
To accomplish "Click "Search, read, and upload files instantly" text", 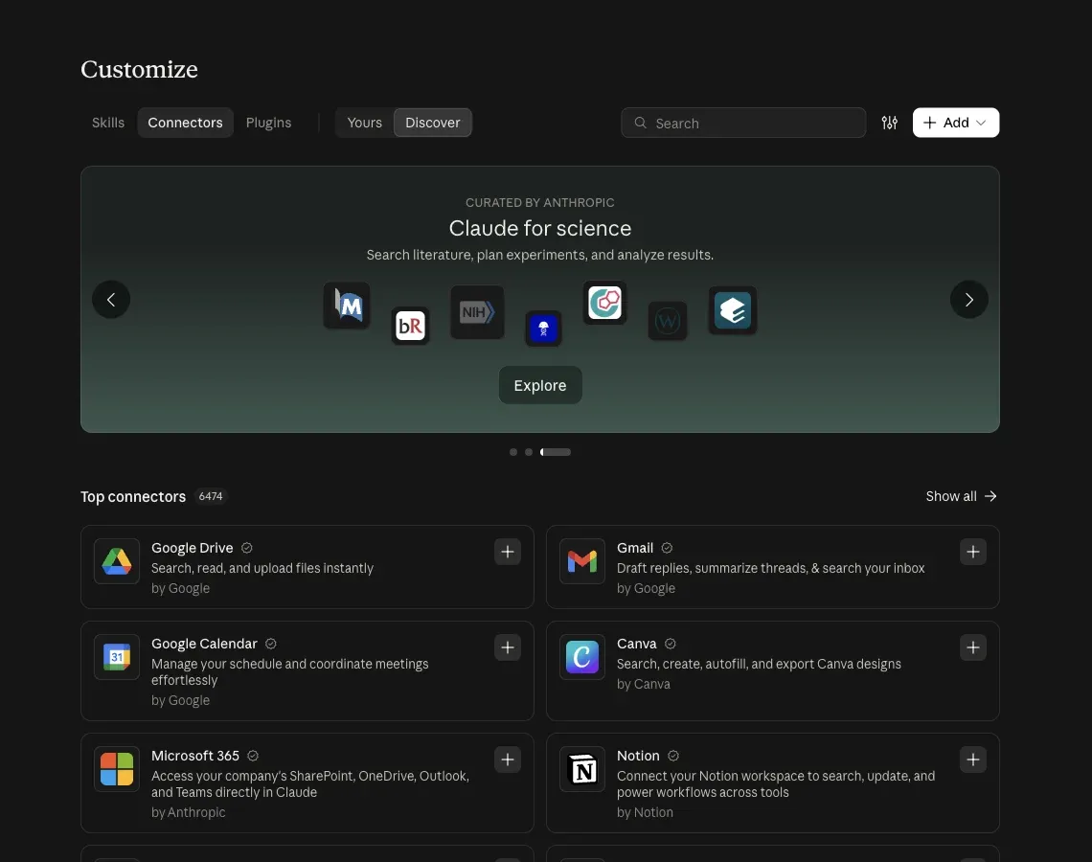I will point(262,568).
